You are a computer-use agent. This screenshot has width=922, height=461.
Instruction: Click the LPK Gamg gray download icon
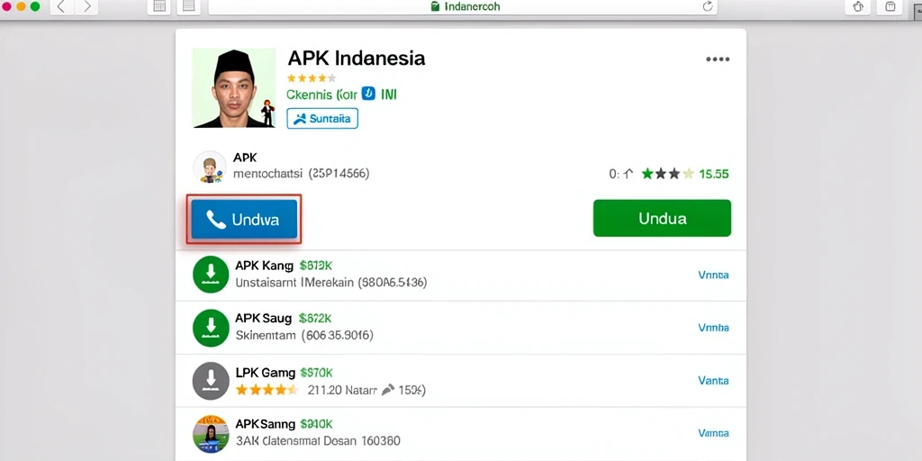(211, 381)
